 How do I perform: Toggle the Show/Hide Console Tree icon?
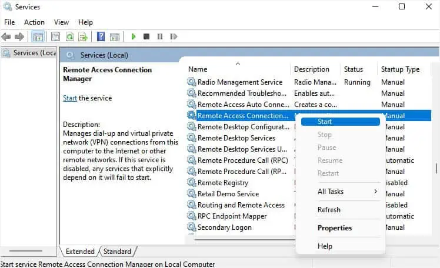pyautogui.click(x=38, y=36)
